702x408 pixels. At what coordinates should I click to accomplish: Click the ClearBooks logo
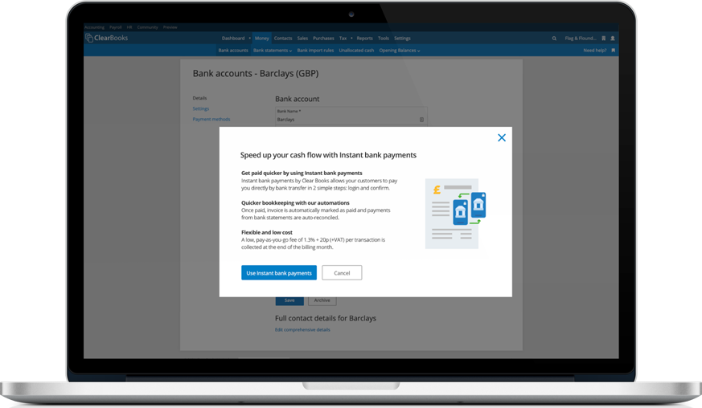[107, 38]
